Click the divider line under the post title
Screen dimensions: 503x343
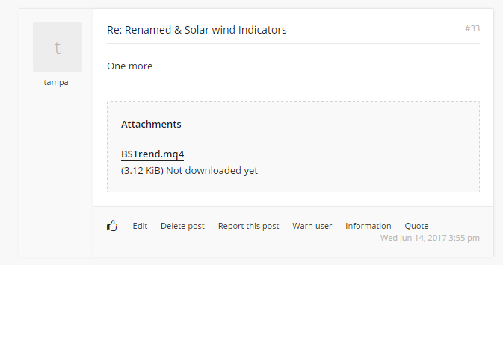point(293,44)
